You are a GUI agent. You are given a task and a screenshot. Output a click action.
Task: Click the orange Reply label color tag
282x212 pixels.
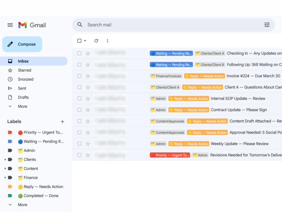coord(10,187)
